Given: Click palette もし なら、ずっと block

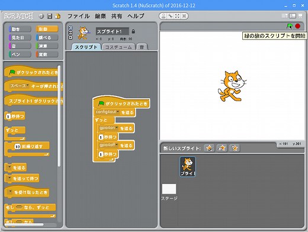Looking at the screenshot, I should [30, 207].
